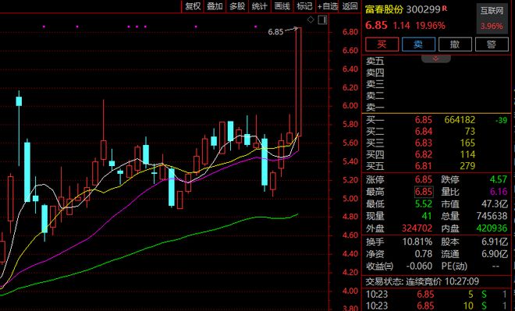Image resolution: width=515 pixels, height=311 pixels.
Task: Open 多股 multi-stock view
Action: coord(237,6)
